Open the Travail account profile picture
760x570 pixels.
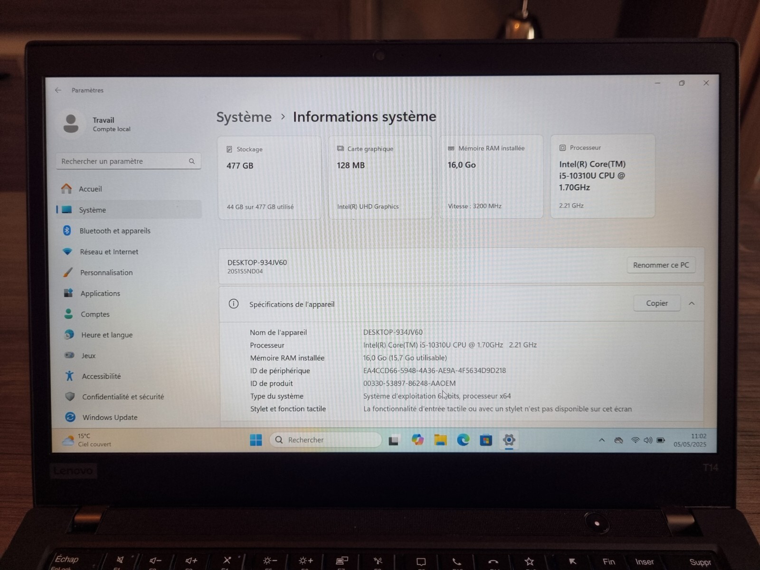[x=71, y=123]
